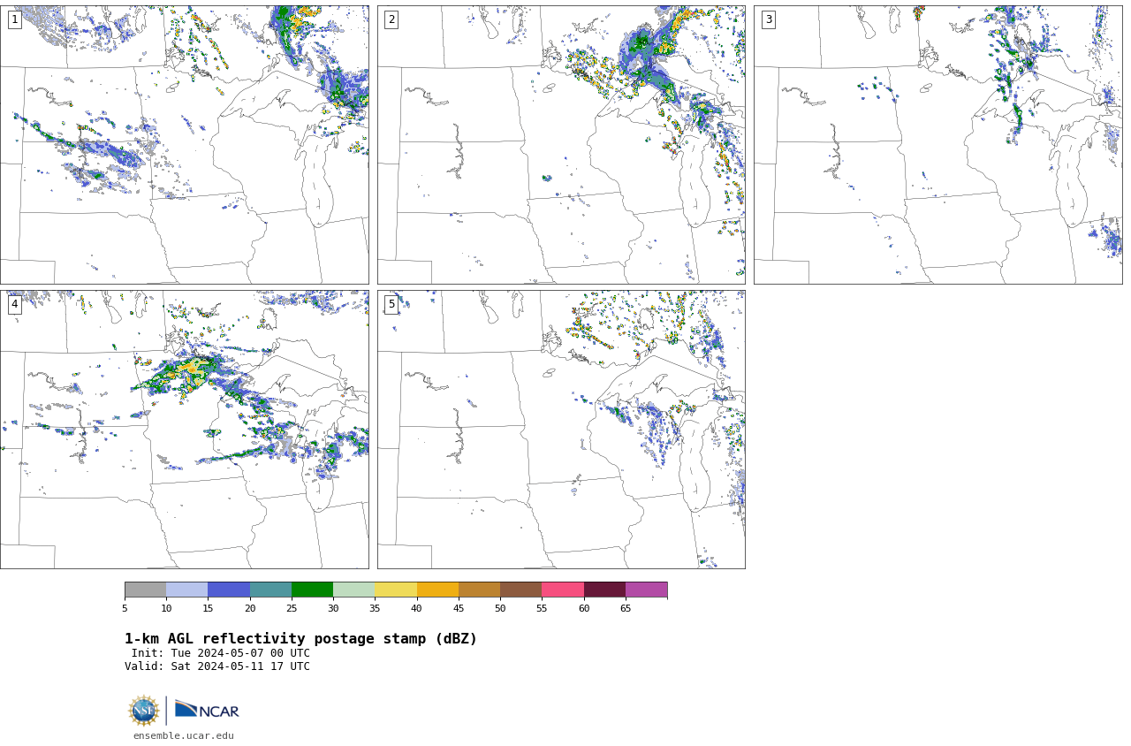
Task: Click the Init: Tue 2024-05-07 00 UTC text
Action: point(221,653)
